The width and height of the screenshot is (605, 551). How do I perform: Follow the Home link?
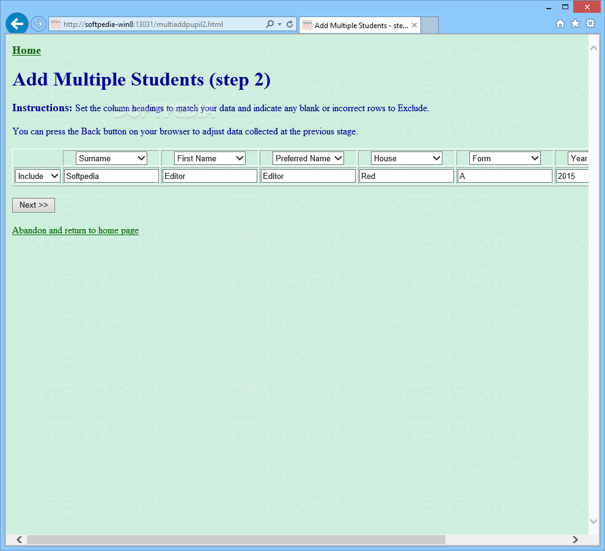click(27, 51)
